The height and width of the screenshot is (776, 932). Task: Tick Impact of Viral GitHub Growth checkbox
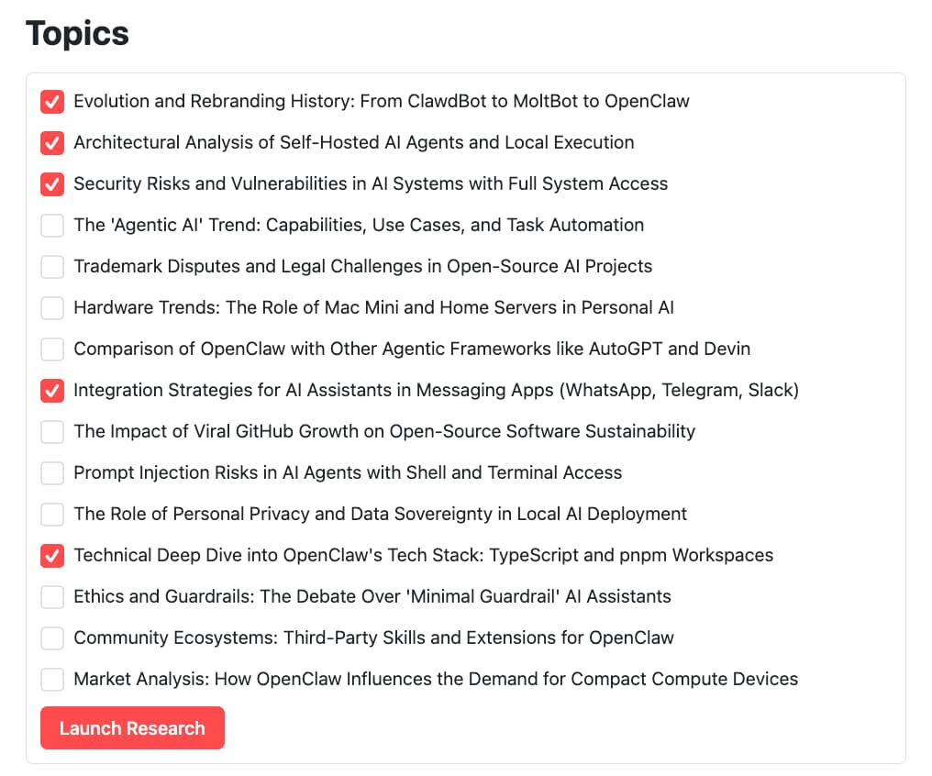pyautogui.click(x=52, y=431)
